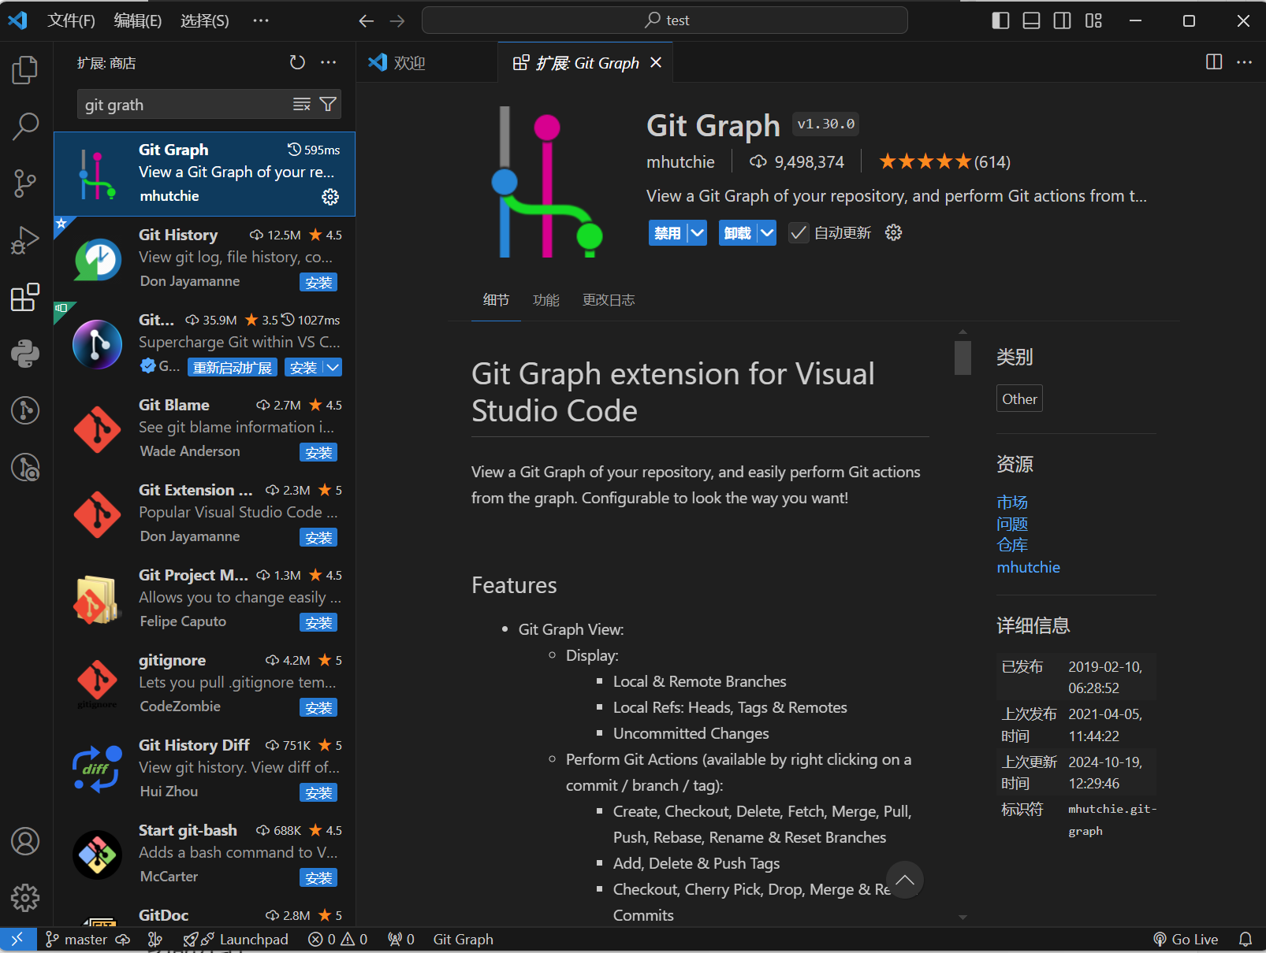The width and height of the screenshot is (1266, 953).
Task: Open the 文件(F) menu
Action: pyautogui.click(x=71, y=20)
